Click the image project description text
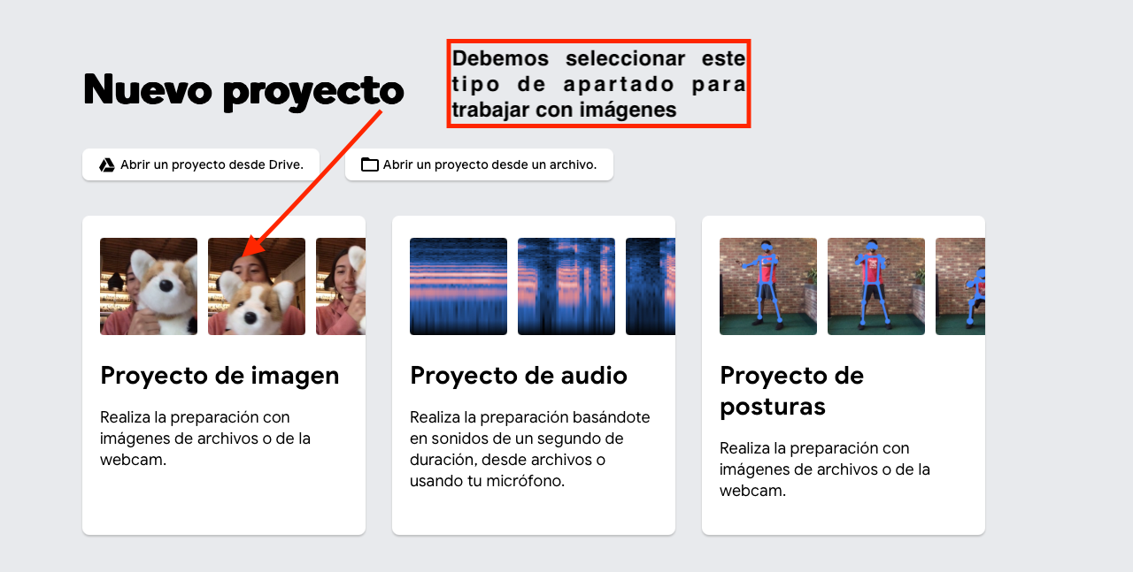 point(205,439)
